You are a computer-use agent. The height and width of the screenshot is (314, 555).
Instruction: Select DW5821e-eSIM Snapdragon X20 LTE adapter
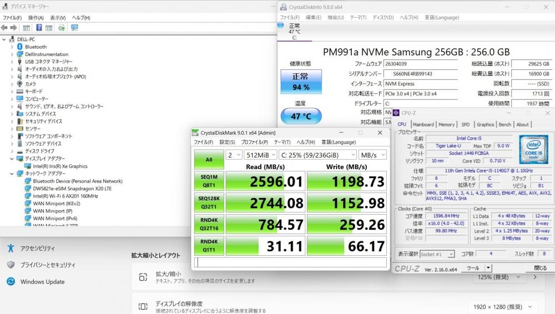pos(72,188)
